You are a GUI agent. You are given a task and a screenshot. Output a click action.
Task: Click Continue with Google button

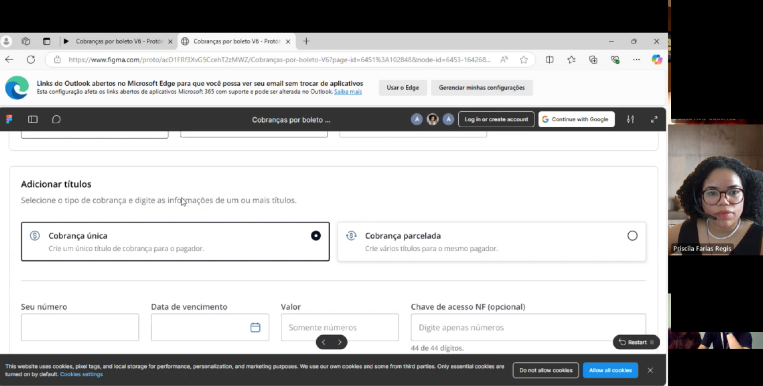(x=576, y=119)
